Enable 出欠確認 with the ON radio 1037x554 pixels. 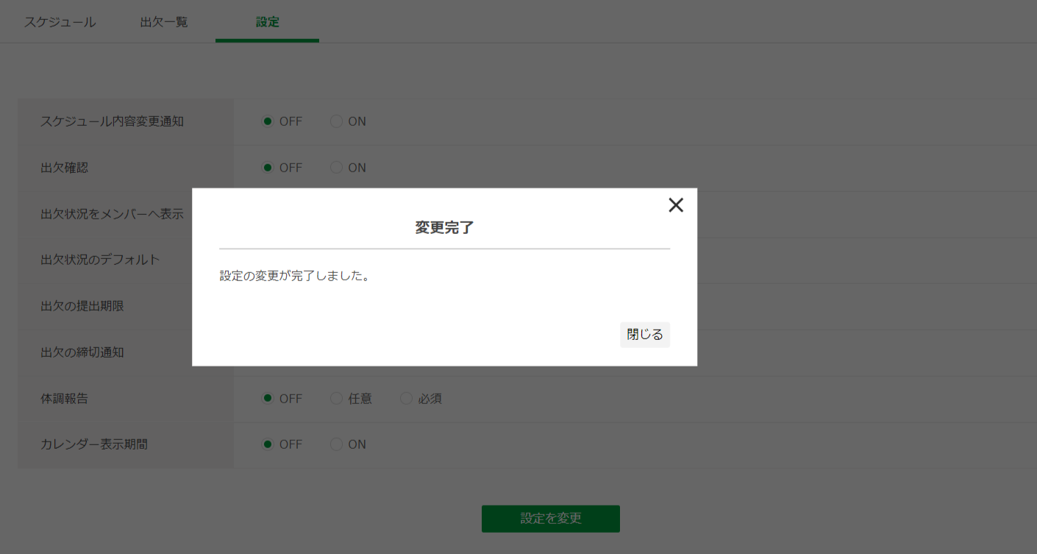336,168
